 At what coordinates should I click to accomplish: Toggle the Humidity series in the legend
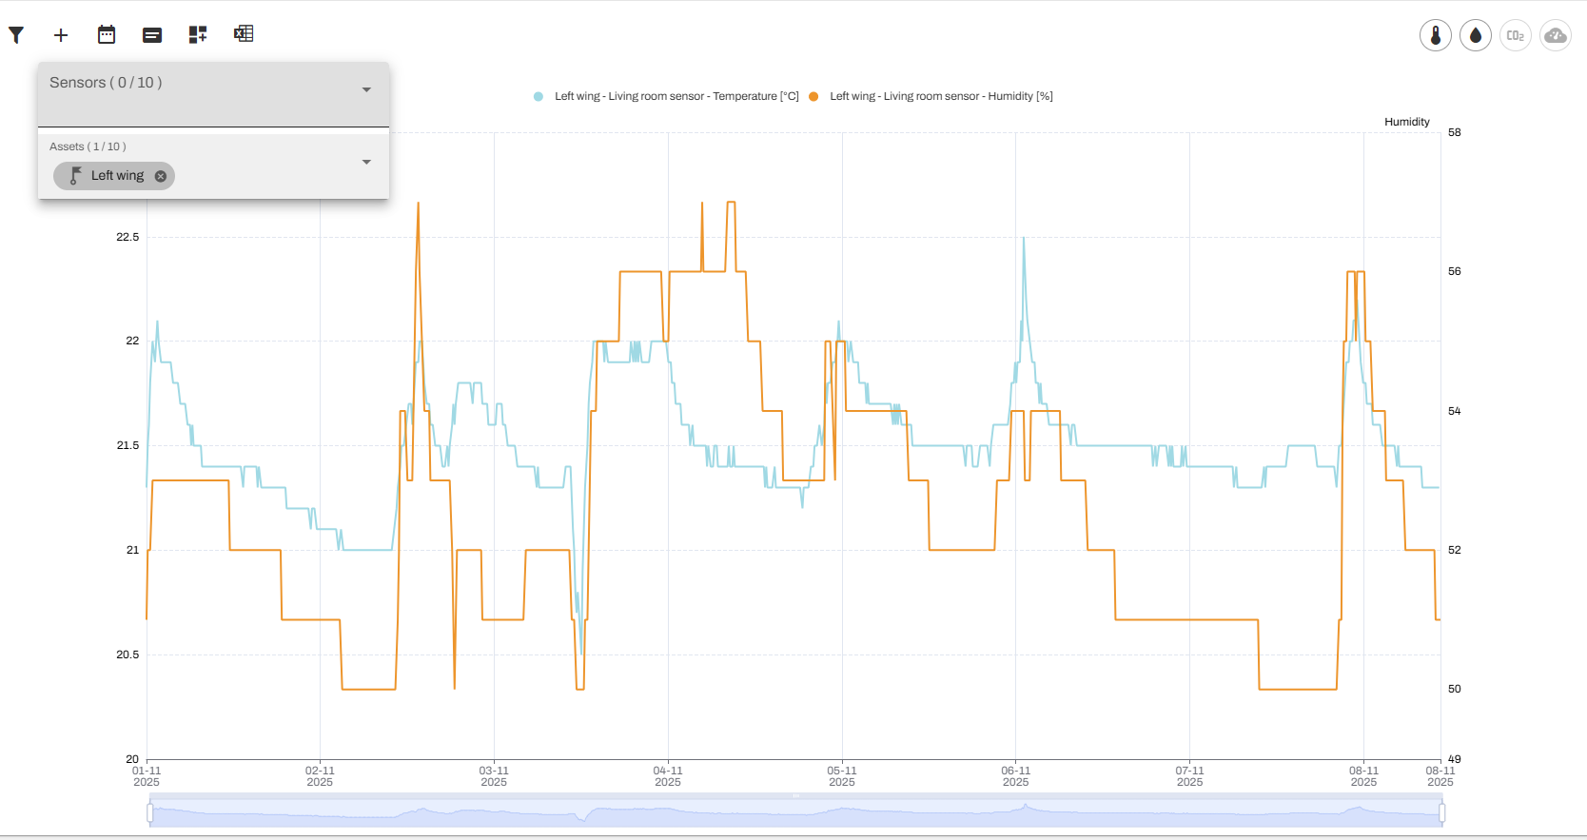pyautogui.click(x=932, y=96)
